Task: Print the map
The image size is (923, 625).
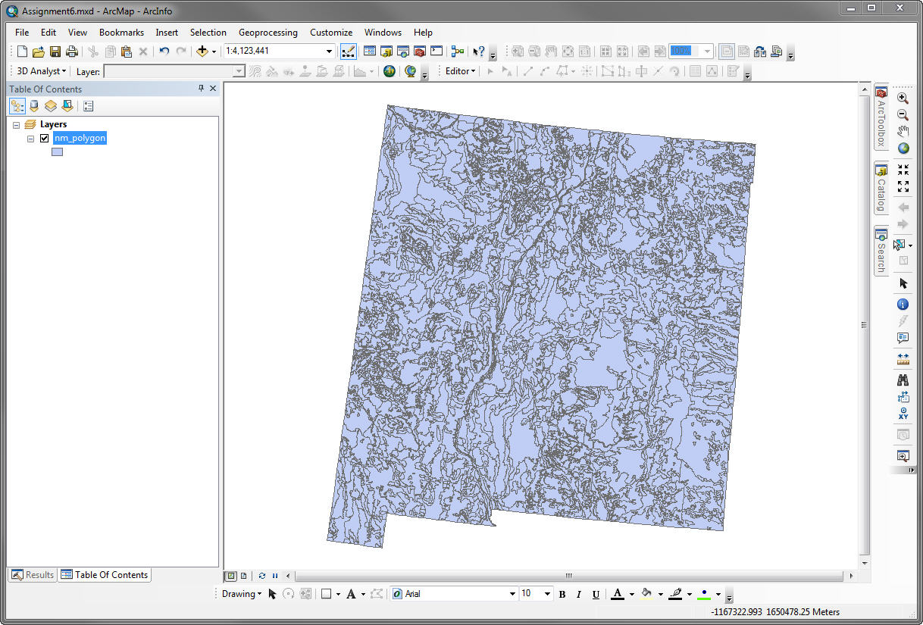Action: pyautogui.click(x=72, y=52)
